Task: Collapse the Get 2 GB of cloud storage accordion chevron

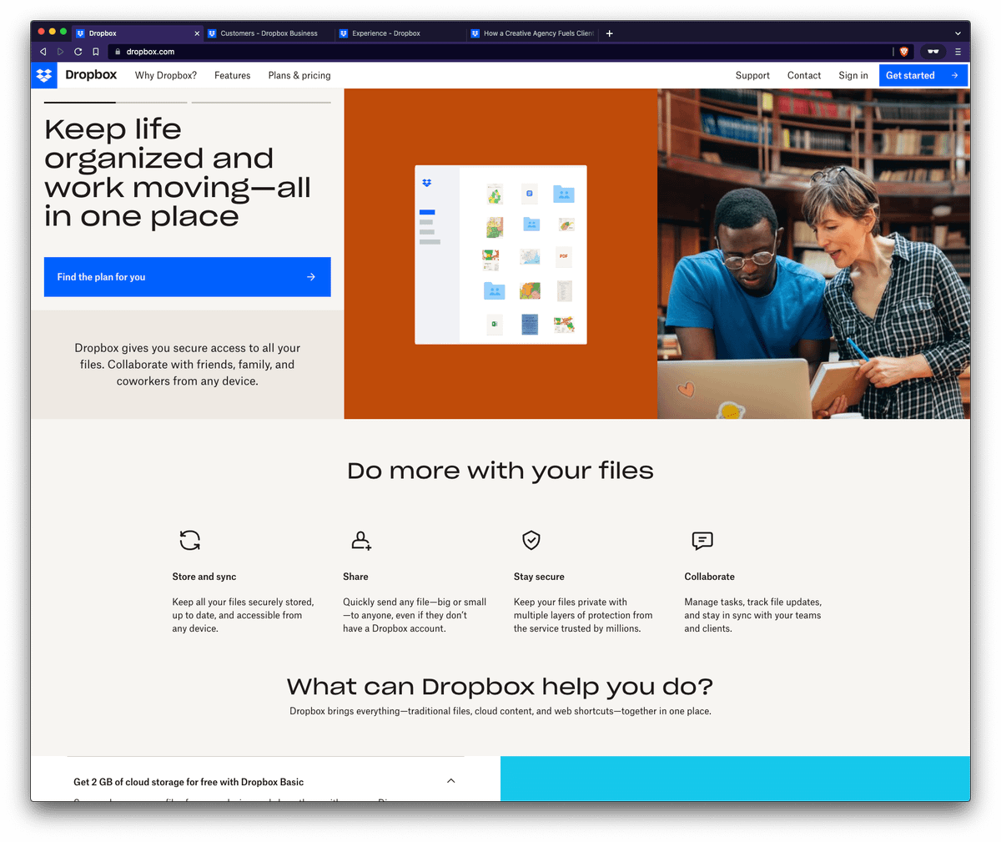Action: tap(451, 781)
